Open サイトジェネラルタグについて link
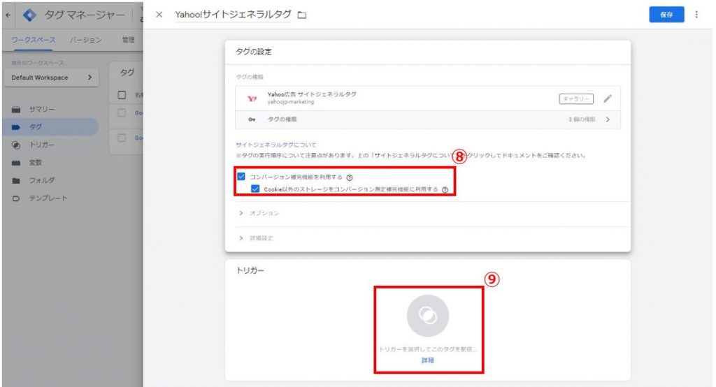 pyautogui.click(x=275, y=145)
